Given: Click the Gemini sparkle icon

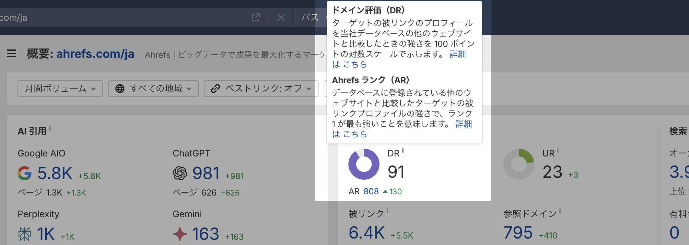Looking at the screenshot, I should click(180, 234).
